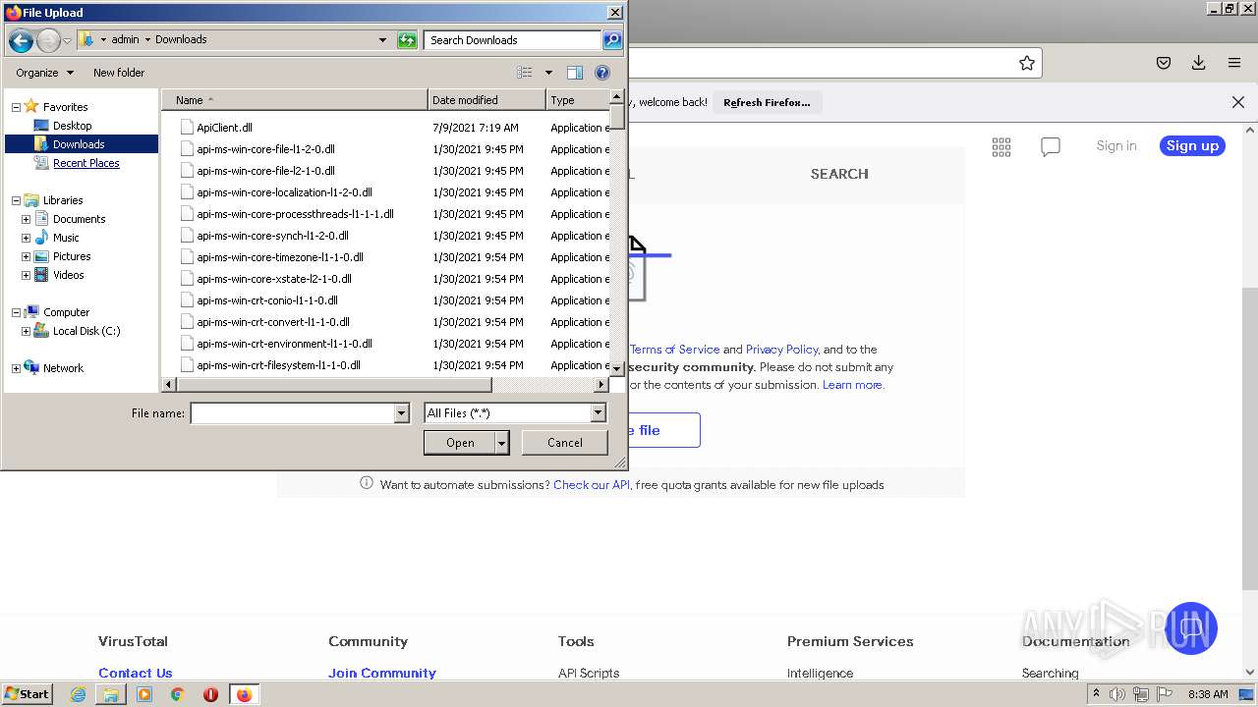The width and height of the screenshot is (1258, 707).
Task: Dismiss the Refresh Firefox notification bar
Action: pos(1238,102)
